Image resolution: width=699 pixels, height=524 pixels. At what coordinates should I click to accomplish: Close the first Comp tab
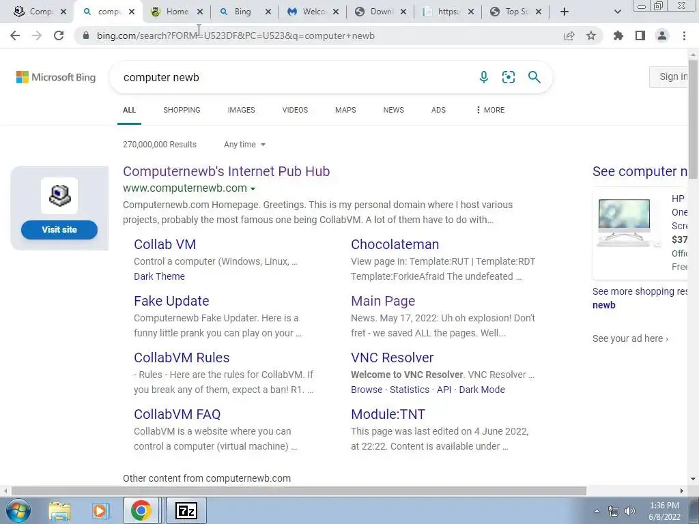(63, 12)
